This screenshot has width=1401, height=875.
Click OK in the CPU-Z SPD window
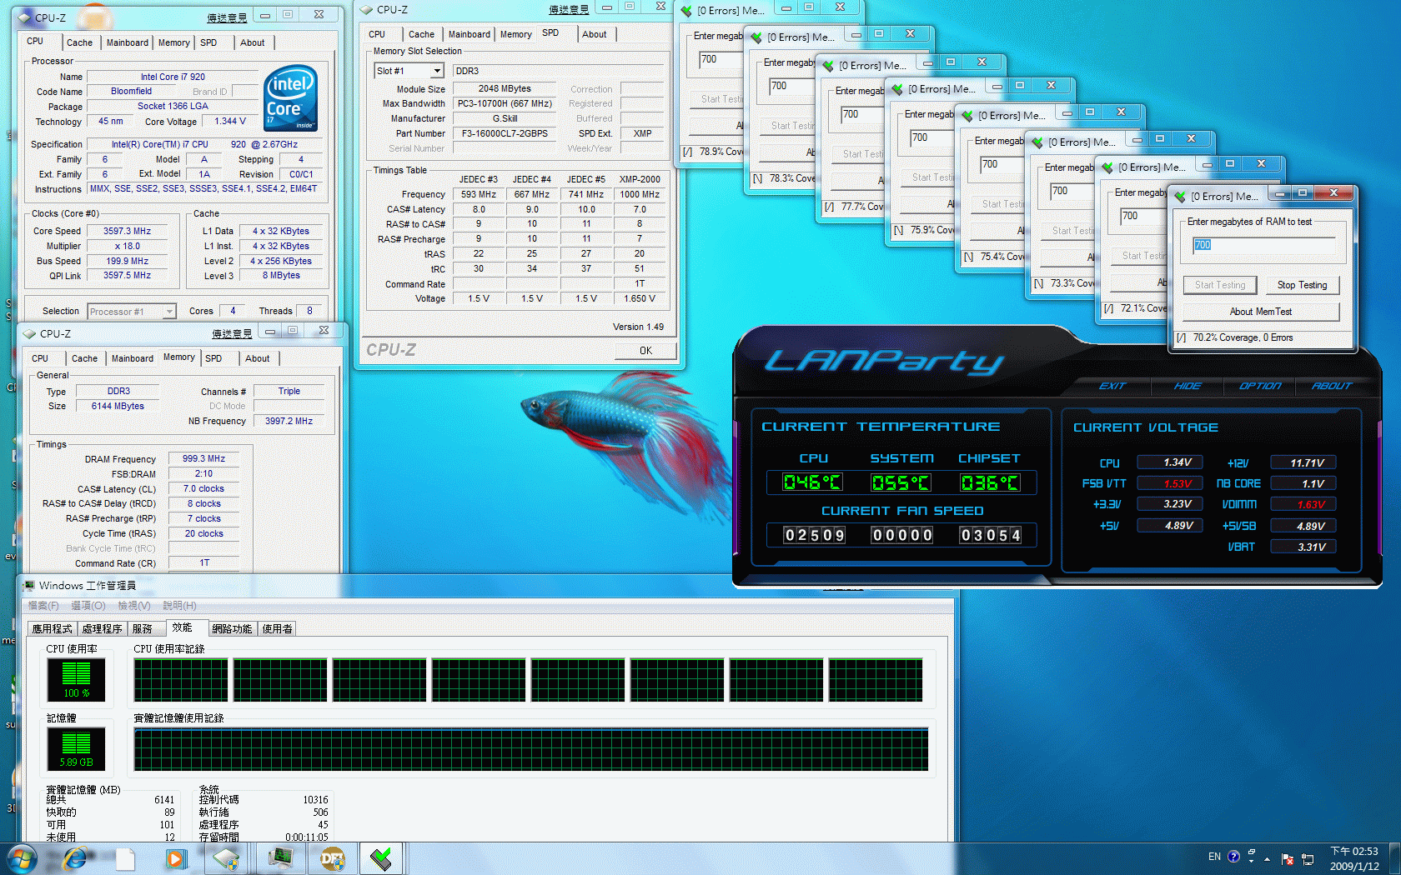645,351
